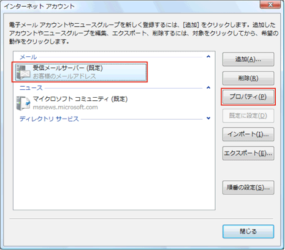The image size is (285, 250).
Task: Click the Microsoft community news server icon
Action: pyautogui.click(x=23, y=103)
